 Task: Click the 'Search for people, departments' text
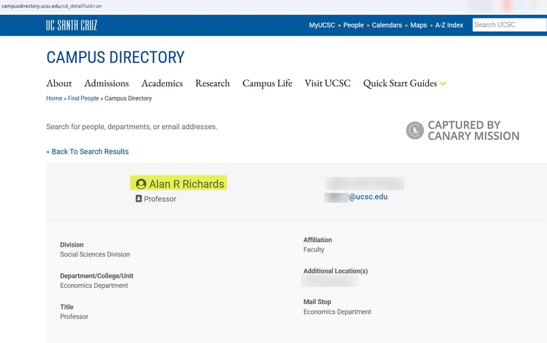click(x=132, y=126)
